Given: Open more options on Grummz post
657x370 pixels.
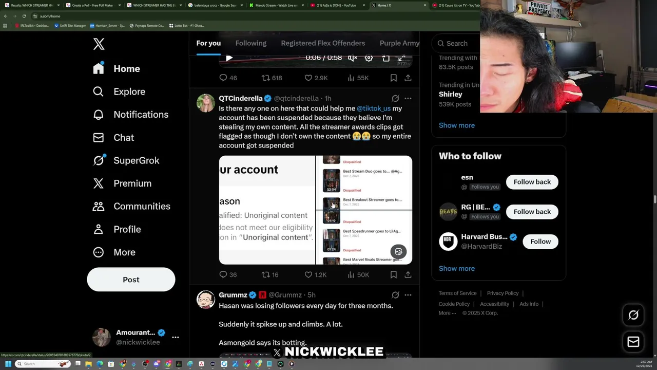Looking at the screenshot, I should pos(408,295).
